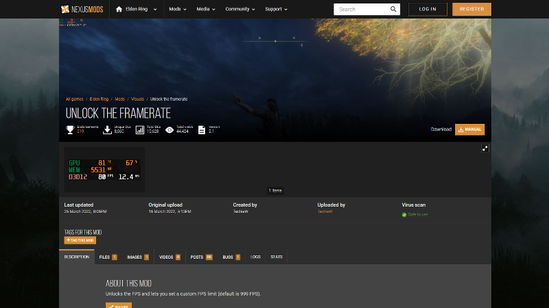Click the '1 items' gallery counter
Image resolution: width=549 pixels, height=308 pixels.
click(275, 191)
